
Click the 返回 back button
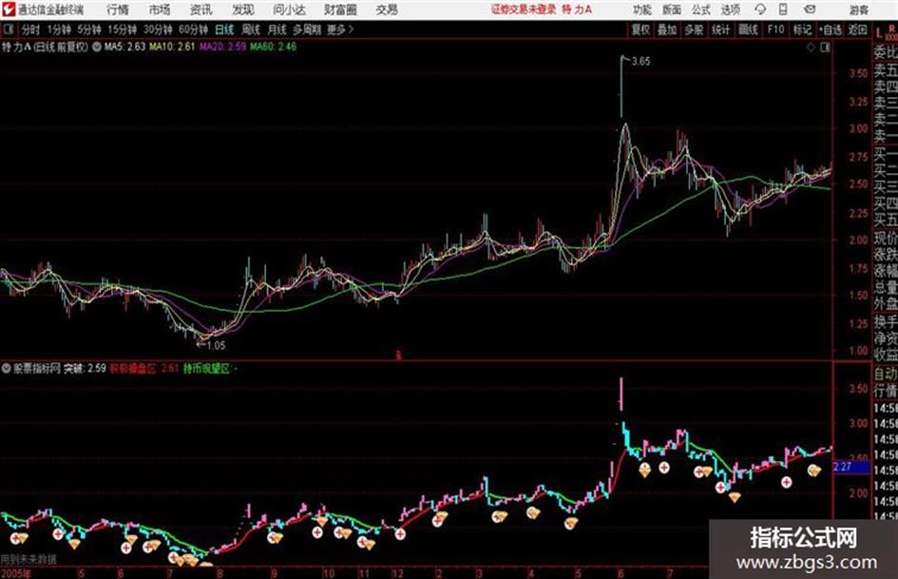(x=857, y=29)
